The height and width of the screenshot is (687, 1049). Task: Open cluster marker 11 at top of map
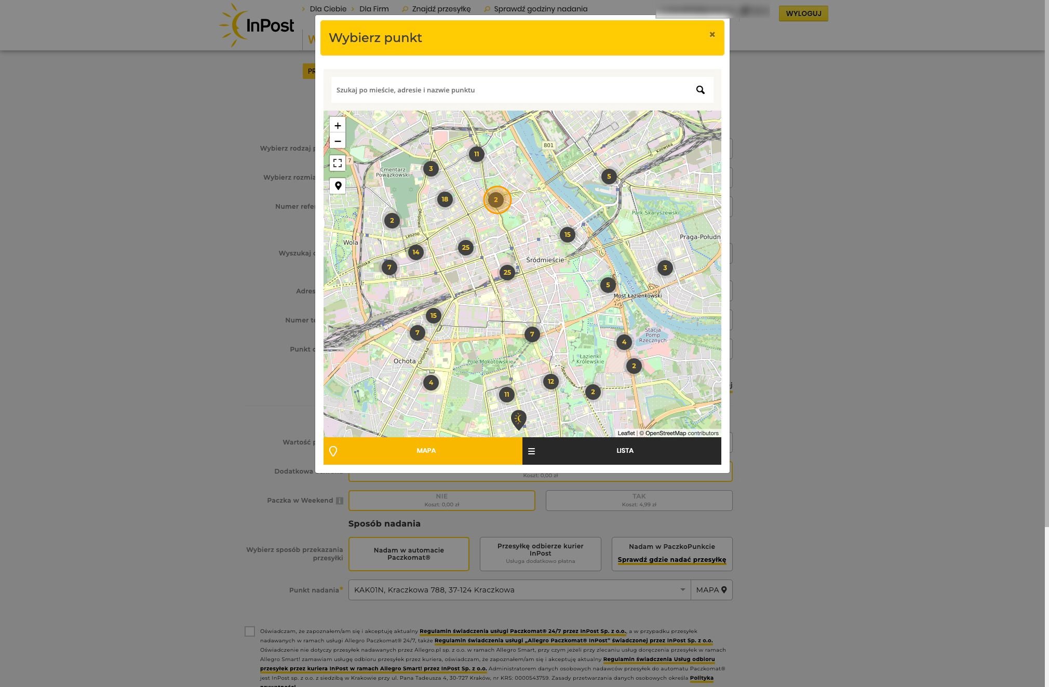pos(477,154)
